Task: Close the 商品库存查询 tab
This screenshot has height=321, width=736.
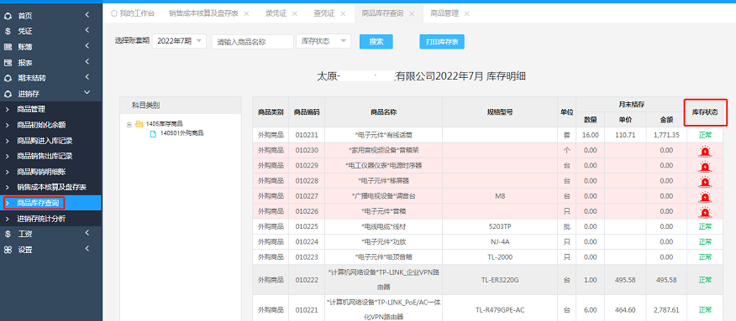Action: point(412,14)
